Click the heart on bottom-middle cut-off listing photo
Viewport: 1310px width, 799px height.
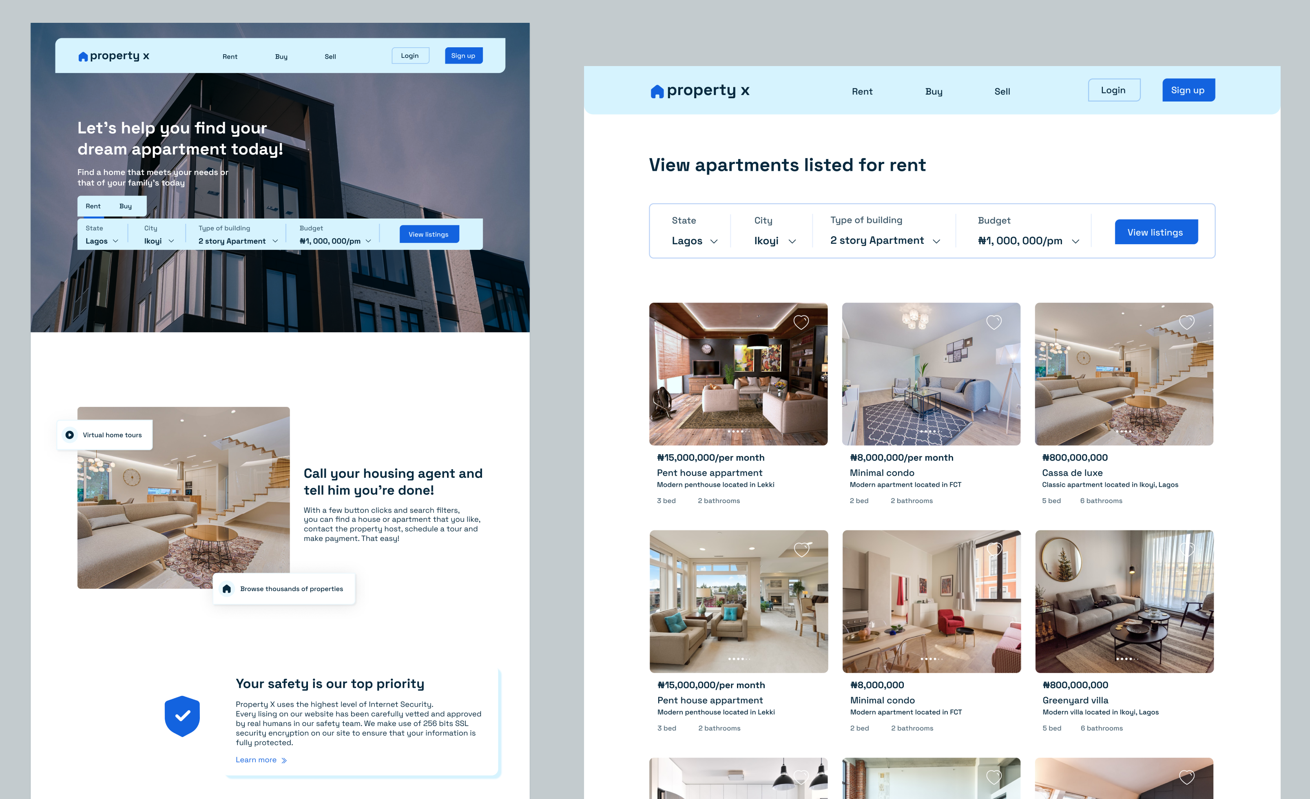994,777
